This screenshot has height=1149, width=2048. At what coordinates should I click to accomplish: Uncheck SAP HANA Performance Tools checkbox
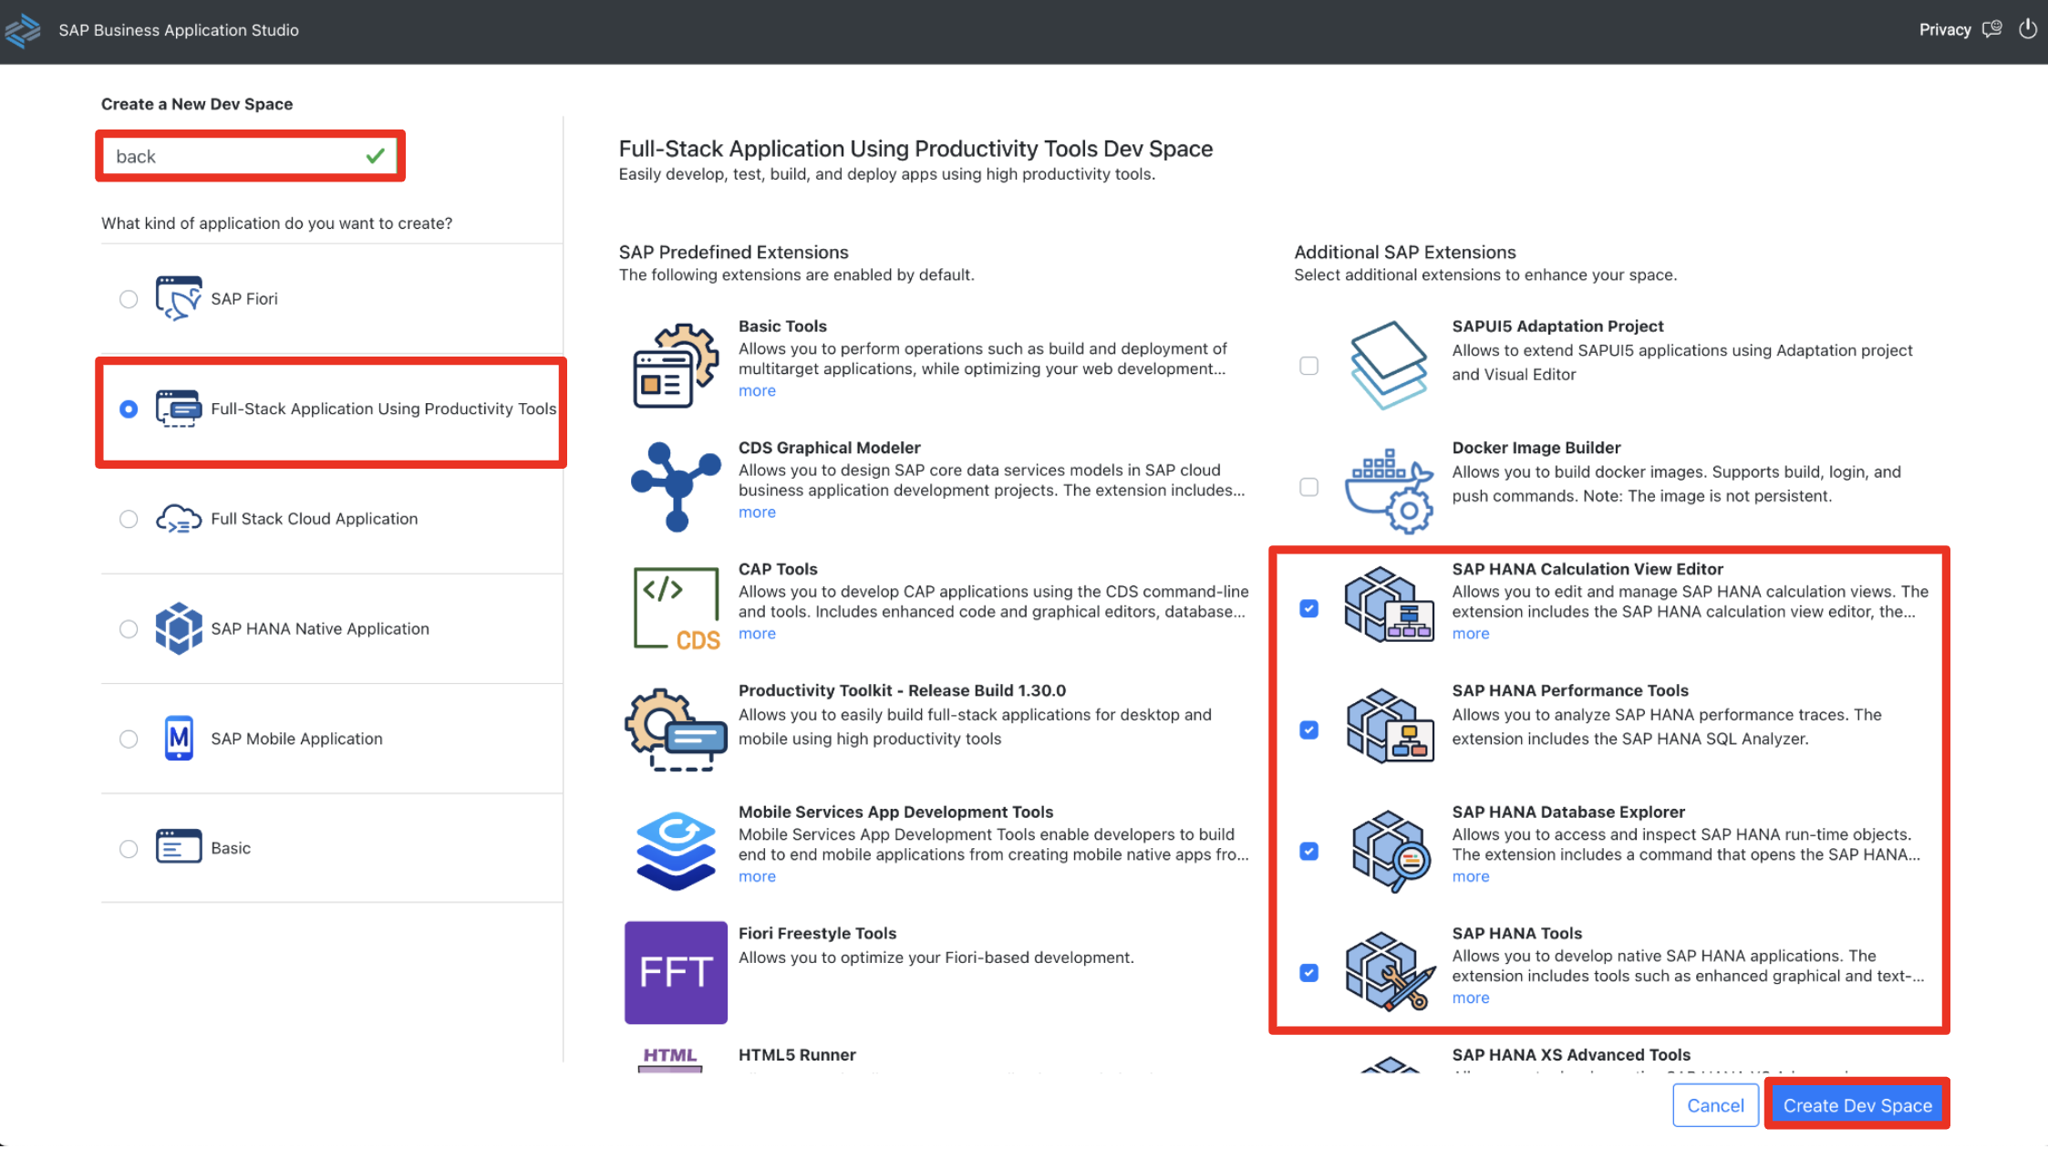pyautogui.click(x=1308, y=730)
